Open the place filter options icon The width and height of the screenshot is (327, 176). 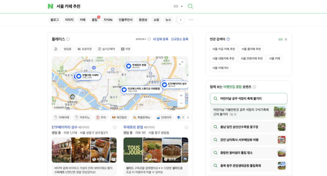tap(56, 49)
